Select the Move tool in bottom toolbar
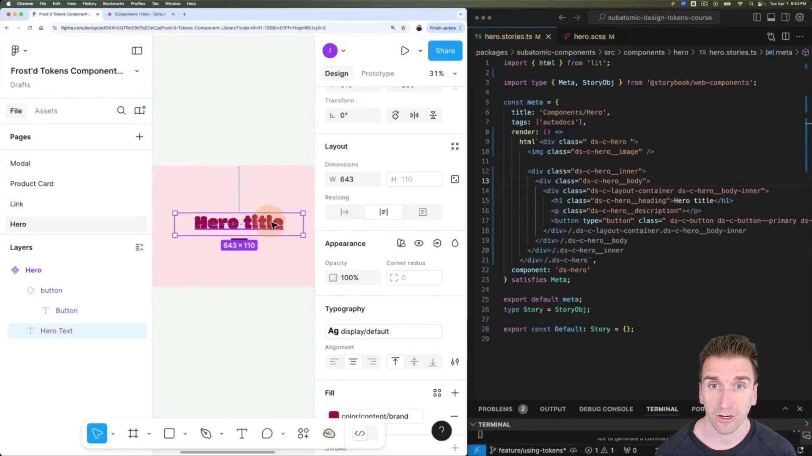The height and width of the screenshot is (456, 812). (97, 433)
